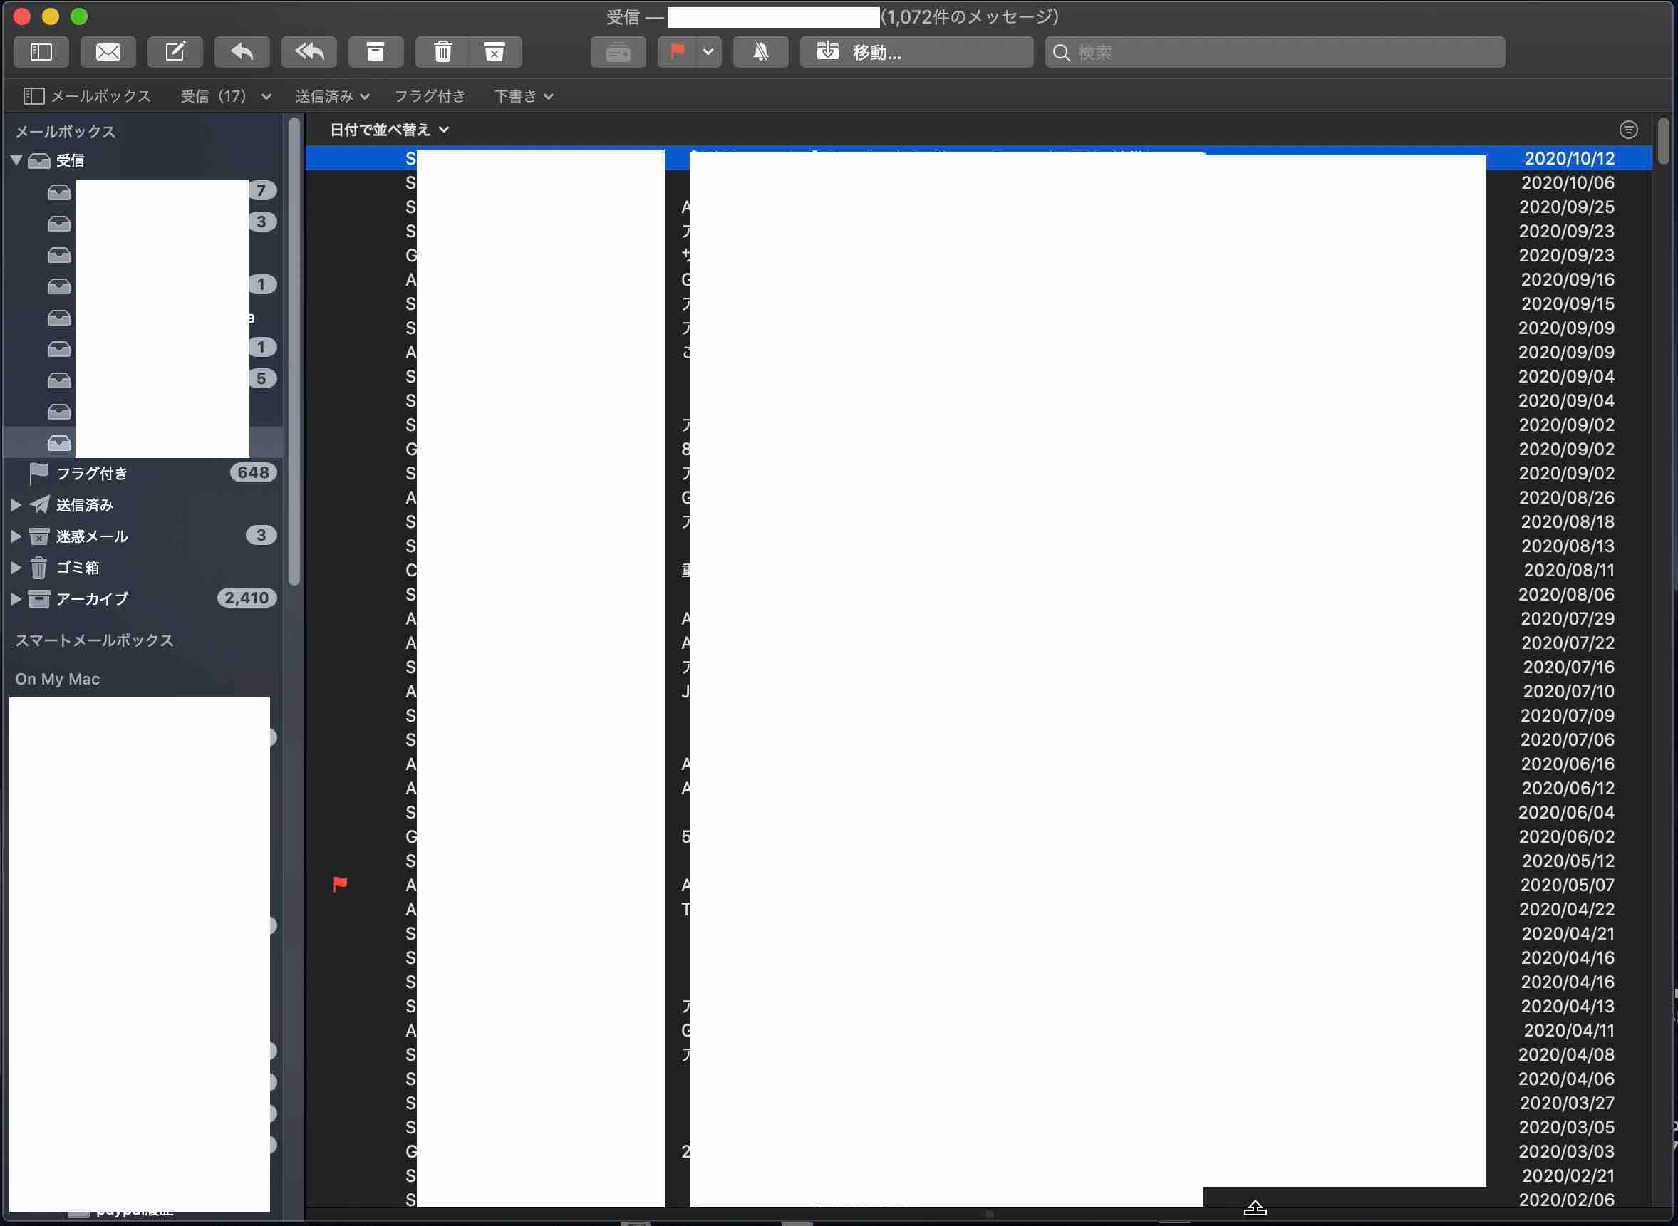Compose a new message

175,52
